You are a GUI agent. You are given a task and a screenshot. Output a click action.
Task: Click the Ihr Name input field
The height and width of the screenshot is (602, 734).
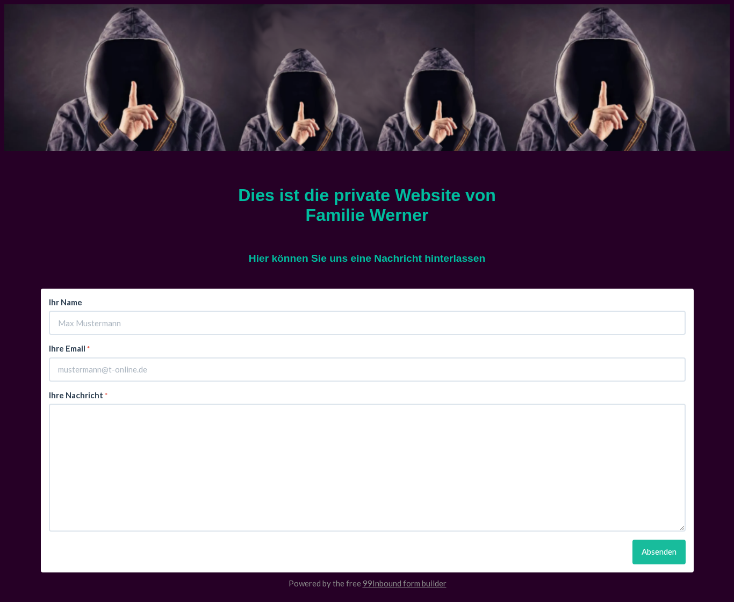pyautogui.click(x=367, y=323)
